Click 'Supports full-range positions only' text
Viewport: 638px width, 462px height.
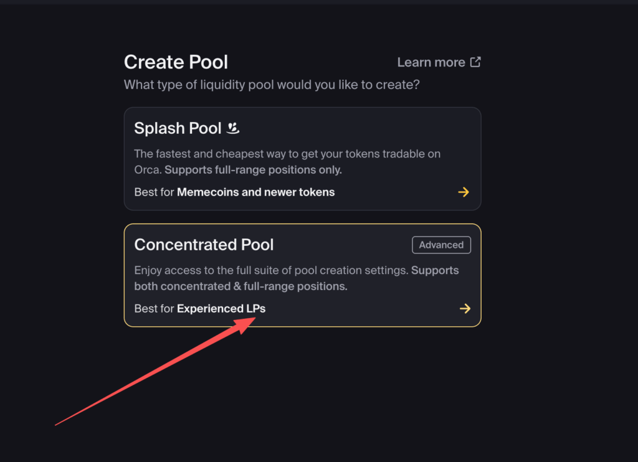[253, 169]
